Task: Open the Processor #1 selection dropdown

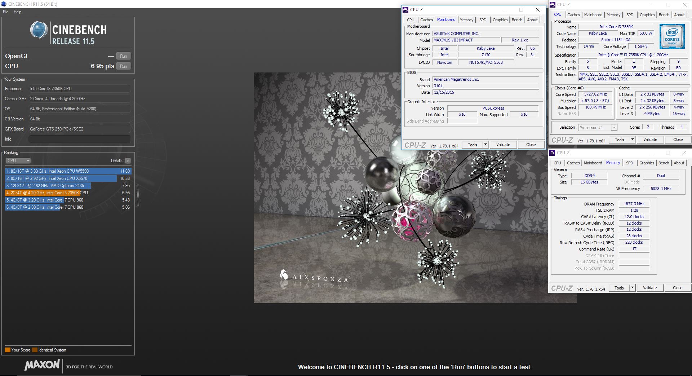Action: click(598, 128)
